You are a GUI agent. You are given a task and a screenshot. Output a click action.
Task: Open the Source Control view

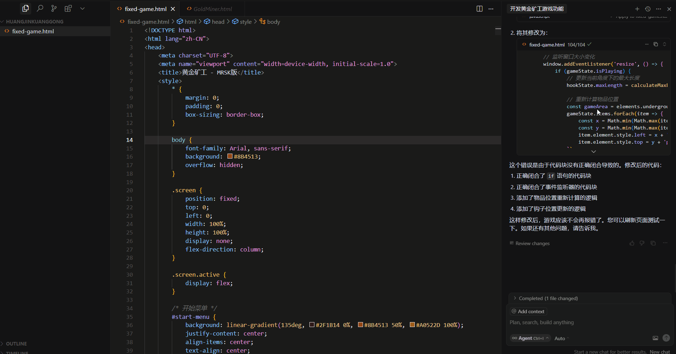[x=54, y=8]
